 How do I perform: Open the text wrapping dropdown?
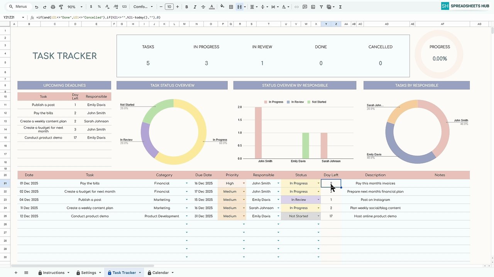(275, 7)
